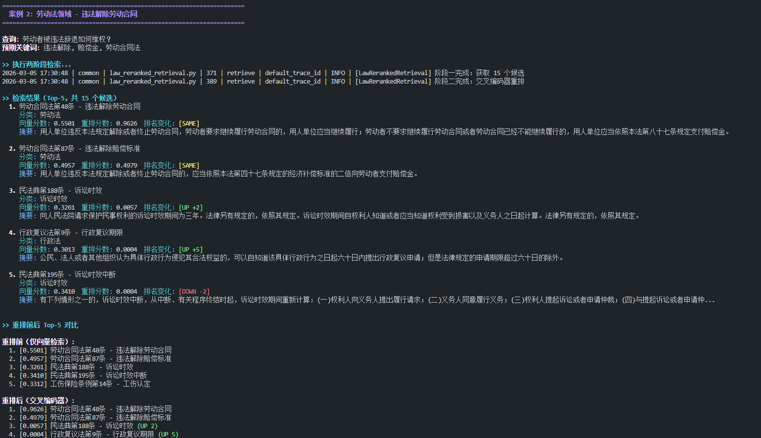Image resolution: width=761 pixels, height=438 pixels.
Task: Click the '重排前 (仅向量检索):' label
Action: [x=39, y=342]
